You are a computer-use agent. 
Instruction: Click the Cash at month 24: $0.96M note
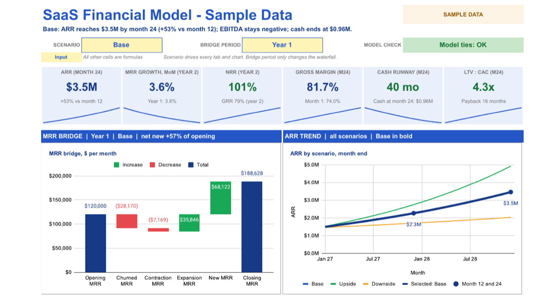pyautogui.click(x=403, y=101)
